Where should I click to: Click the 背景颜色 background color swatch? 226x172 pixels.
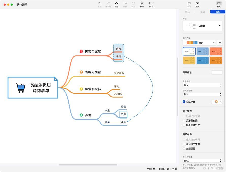tap(217, 72)
